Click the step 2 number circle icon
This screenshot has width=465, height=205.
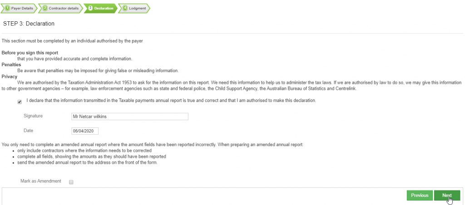coord(45,8)
